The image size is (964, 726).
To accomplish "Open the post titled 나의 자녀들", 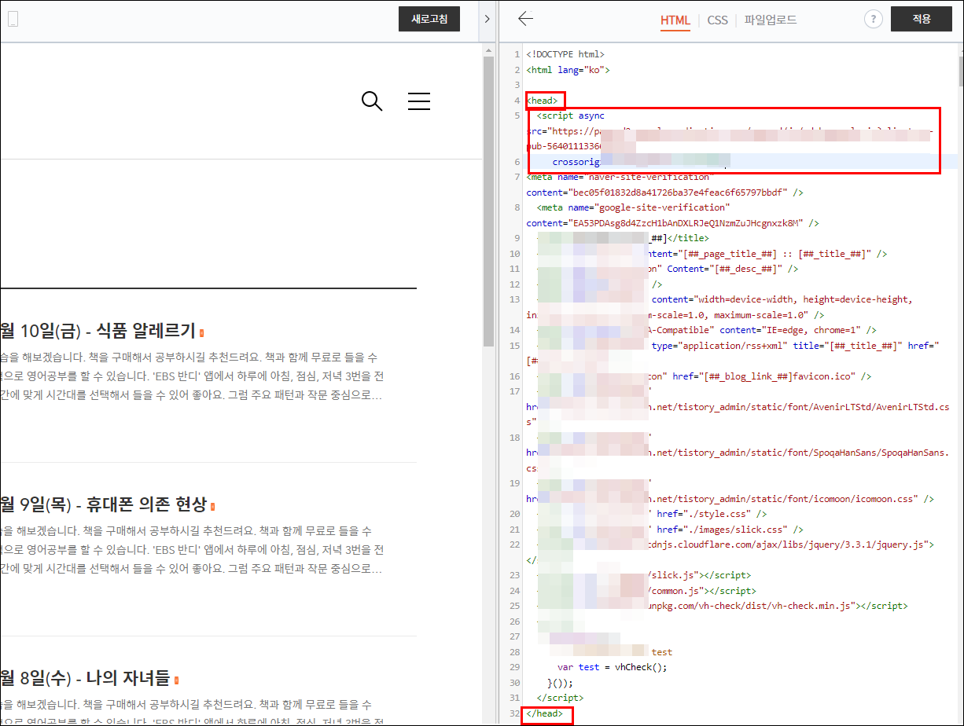I will [x=85, y=677].
